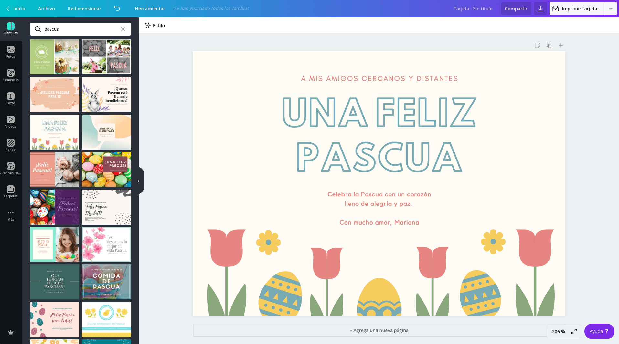
Task: Open the Archivo menu
Action: click(46, 9)
